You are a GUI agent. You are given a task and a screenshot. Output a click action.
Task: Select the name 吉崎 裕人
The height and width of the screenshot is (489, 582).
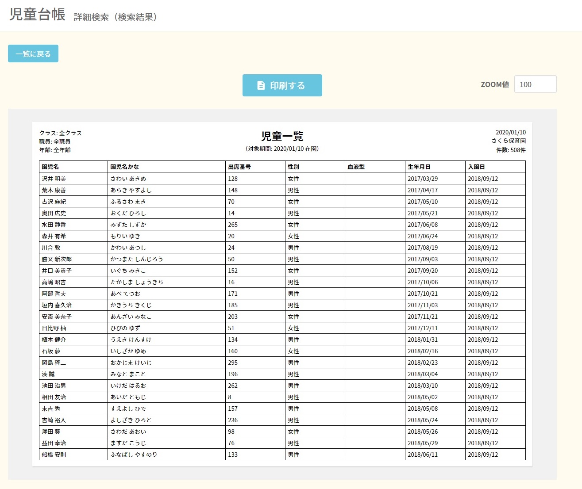coord(54,420)
